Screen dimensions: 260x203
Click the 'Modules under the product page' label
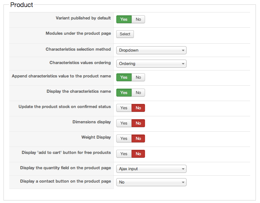(x=78, y=33)
